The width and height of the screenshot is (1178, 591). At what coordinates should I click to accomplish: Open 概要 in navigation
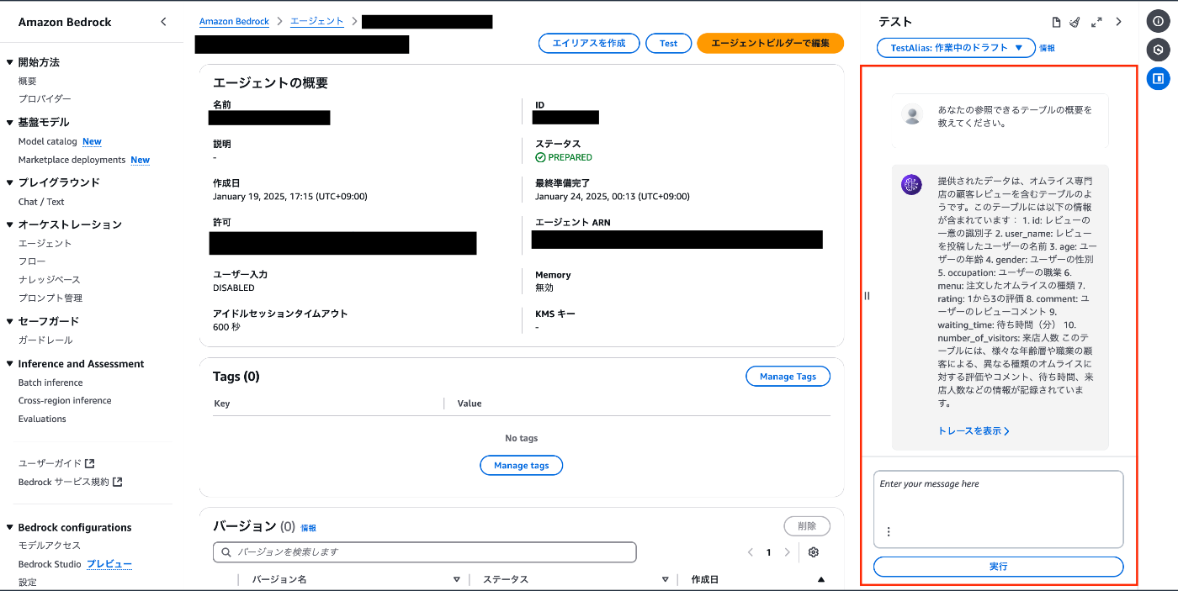coord(28,81)
